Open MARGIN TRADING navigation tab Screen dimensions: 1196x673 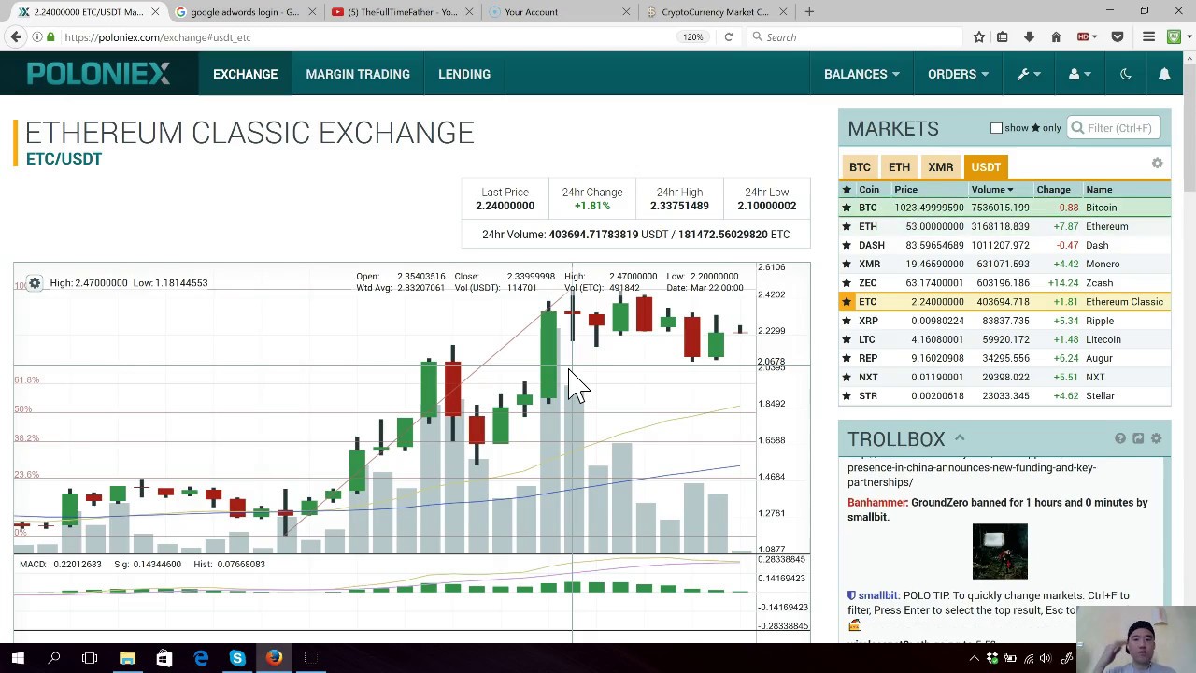pyautogui.click(x=358, y=74)
